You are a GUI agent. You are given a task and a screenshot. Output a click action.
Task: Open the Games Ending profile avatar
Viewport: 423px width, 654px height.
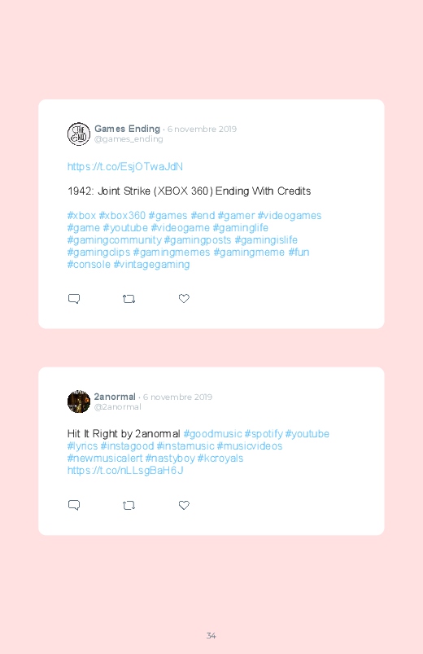[x=79, y=134]
